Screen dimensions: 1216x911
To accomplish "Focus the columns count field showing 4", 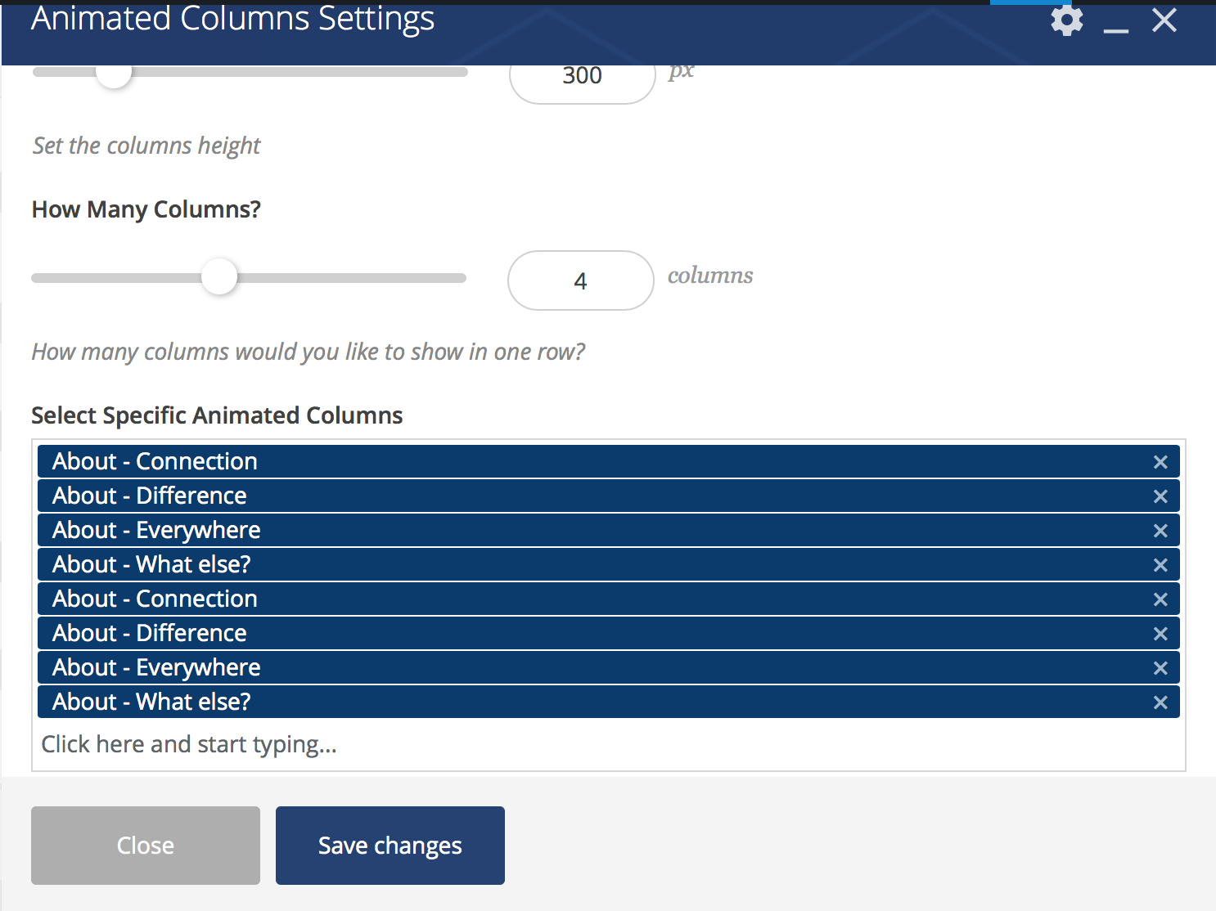I will (580, 280).
